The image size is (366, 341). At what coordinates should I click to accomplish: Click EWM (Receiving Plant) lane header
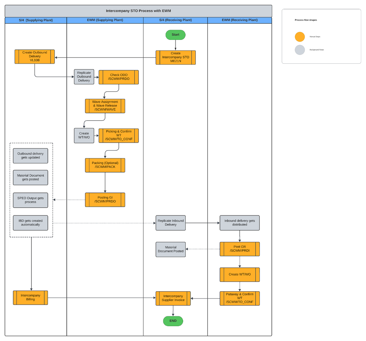click(x=240, y=20)
